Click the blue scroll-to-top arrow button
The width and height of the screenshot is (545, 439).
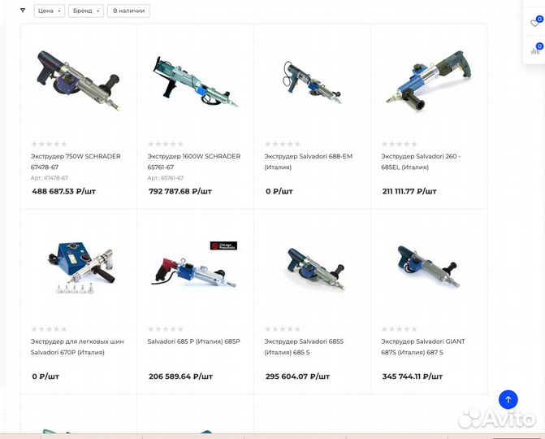click(508, 399)
